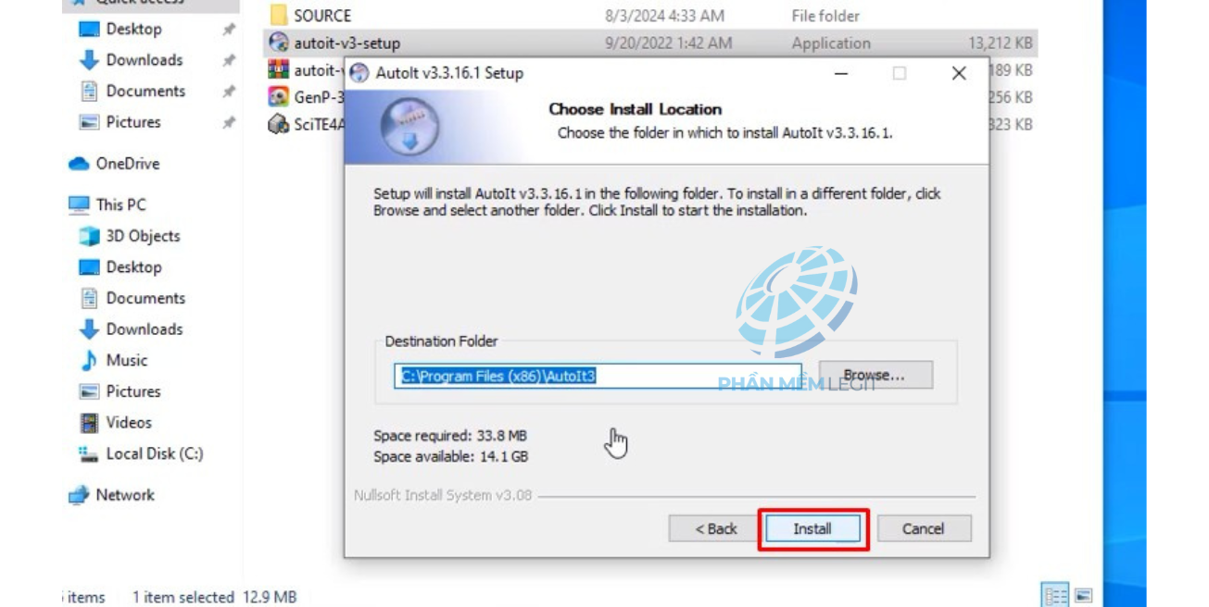This screenshot has width=1209, height=607.
Task: Click the Browse... button
Action: pos(875,375)
